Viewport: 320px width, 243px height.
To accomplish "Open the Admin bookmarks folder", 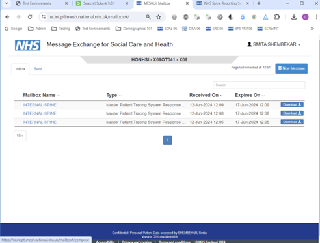I will 37,29.
